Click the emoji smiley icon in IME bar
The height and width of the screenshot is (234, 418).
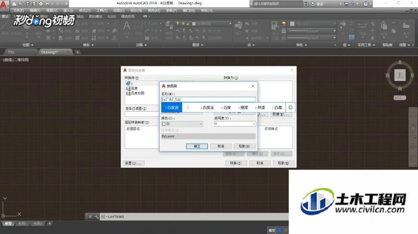tap(290, 107)
